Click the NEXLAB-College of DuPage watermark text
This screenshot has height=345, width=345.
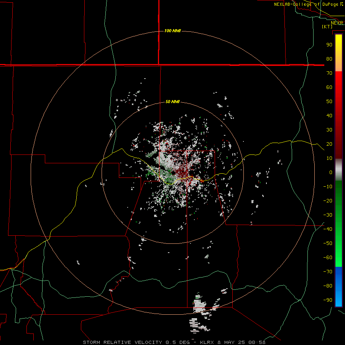pyautogui.click(x=306, y=4)
